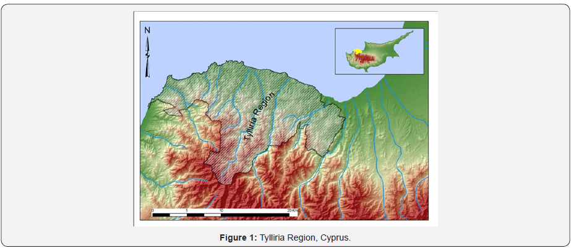This screenshot has width=571, height=248.
Task: Click the '10' label on the scale bar
Action: pyautogui.click(x=221, y=210)
